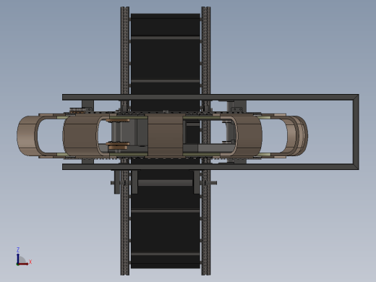The height and width of the screenshot is (282, 376).
Task: Select the top horizontal bar of dark frame
Action: pos(210,97)
